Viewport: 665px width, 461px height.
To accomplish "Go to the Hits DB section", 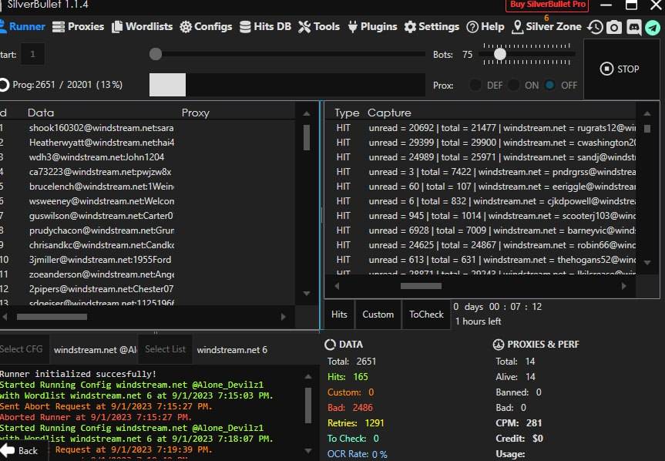I will tap(266, 26).
